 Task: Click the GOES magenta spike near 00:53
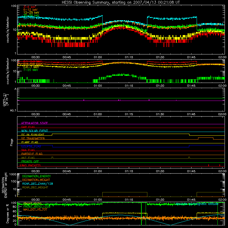[84, 100]
